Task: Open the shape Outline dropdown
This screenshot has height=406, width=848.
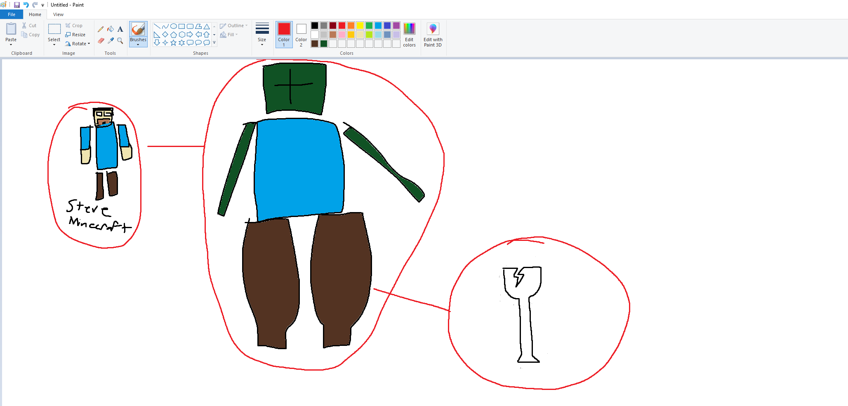Action: (234, 26)
